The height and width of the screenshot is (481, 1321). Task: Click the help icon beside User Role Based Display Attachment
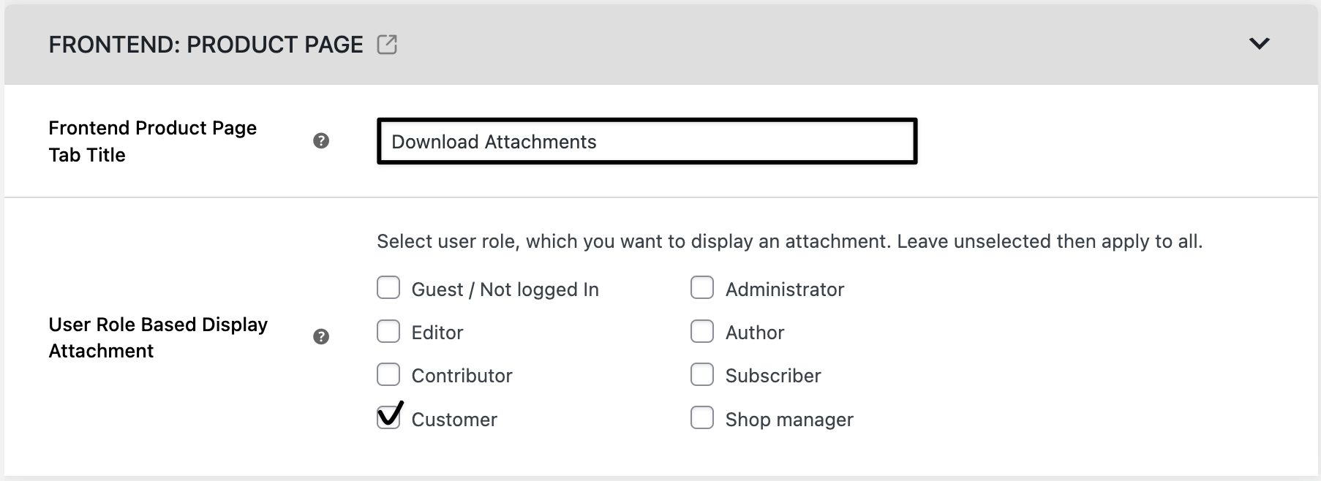[320, 337]
